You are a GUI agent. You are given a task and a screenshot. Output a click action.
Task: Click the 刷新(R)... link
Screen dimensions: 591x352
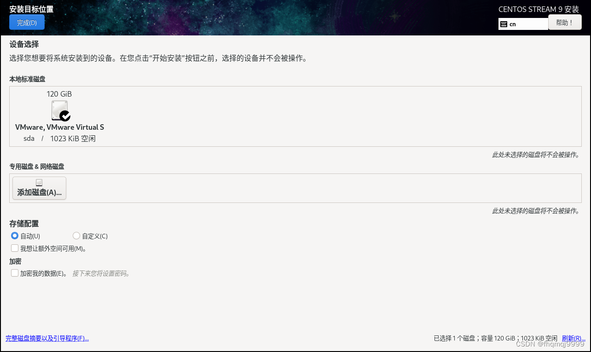(x=574, y=338)
